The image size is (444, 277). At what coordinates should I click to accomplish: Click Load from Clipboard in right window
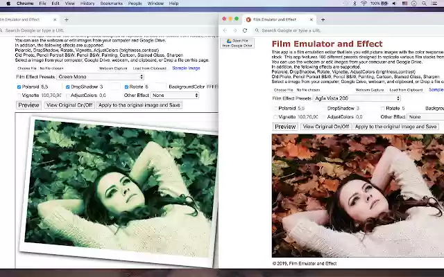click(406, 90)
